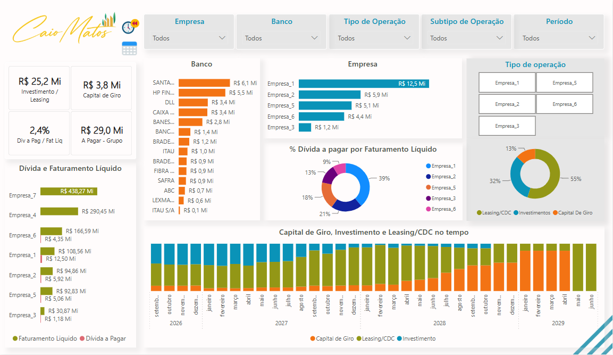This screenshot has height=355, width=613.
Task: Click the SAFRA bar in Banco chart
Action: pyautogui.click(x=182, y=181)
